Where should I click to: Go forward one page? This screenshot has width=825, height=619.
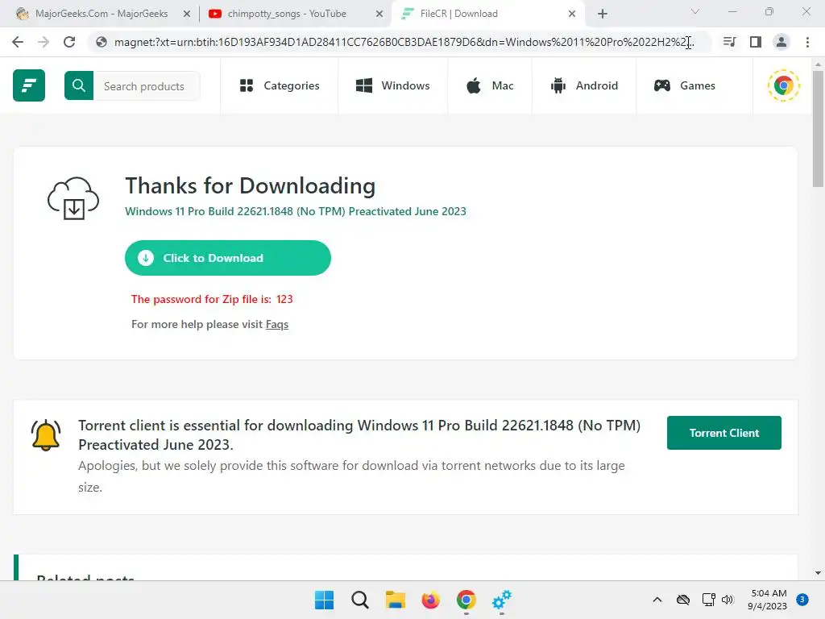(44, 42)
